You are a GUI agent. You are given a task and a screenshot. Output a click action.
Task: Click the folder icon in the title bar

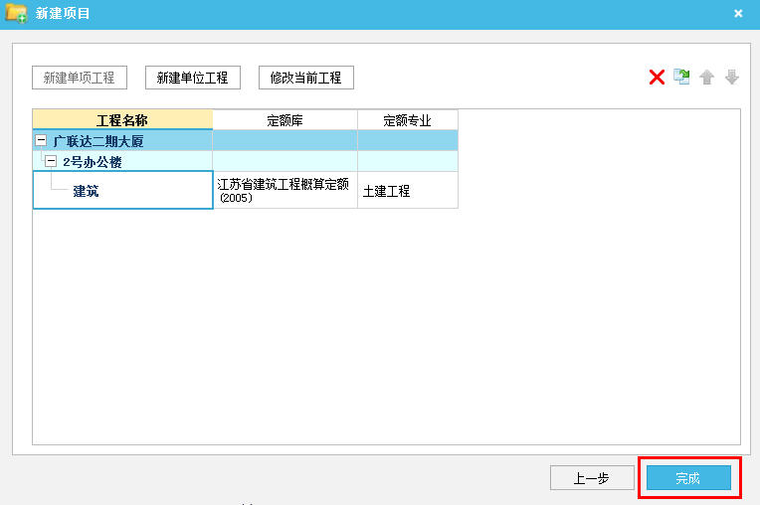click(x=16, y=13)
